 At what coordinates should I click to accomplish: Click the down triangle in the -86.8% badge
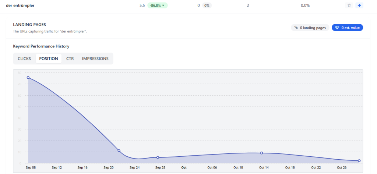tap(163, 6)
